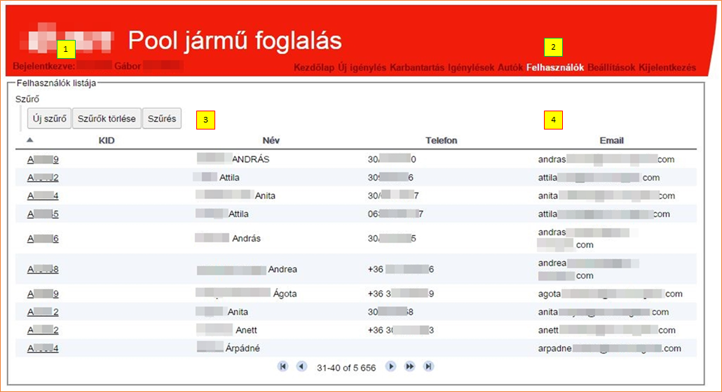Sort the table by Név column header
Screen dimensions: 722x392
(x=271, y=141)
